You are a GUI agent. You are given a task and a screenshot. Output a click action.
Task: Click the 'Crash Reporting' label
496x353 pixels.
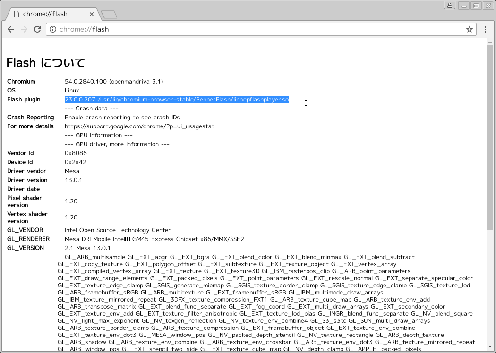click(31, 118)
